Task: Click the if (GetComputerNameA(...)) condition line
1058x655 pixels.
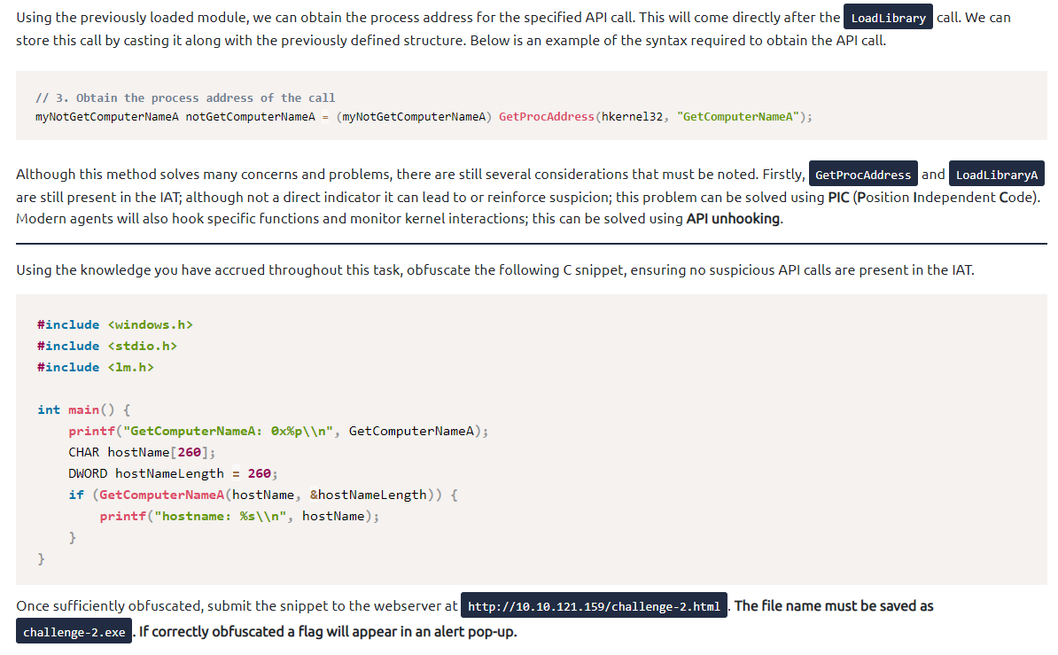Action: [262, 495]
